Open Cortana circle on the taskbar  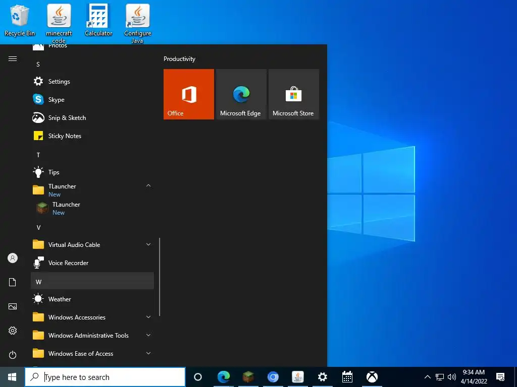click(x=198, y=377)
